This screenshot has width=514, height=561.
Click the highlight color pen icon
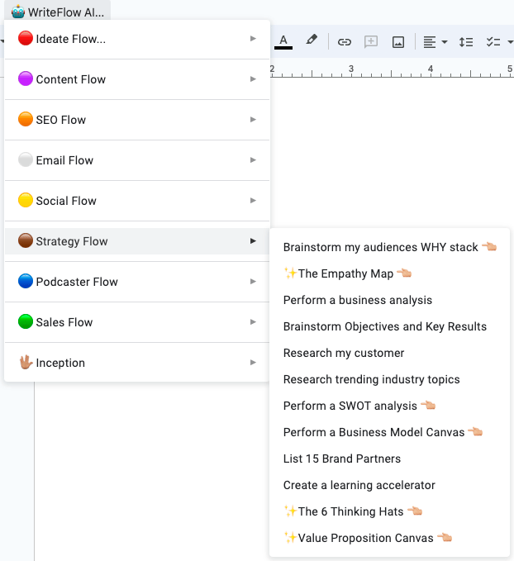coord(312,40)
